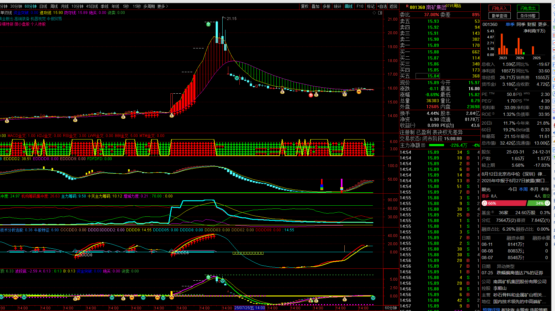The height and width of the screenshot is (311, 555).
Task: Select the 单季 financial view tab
Action: 510,24
